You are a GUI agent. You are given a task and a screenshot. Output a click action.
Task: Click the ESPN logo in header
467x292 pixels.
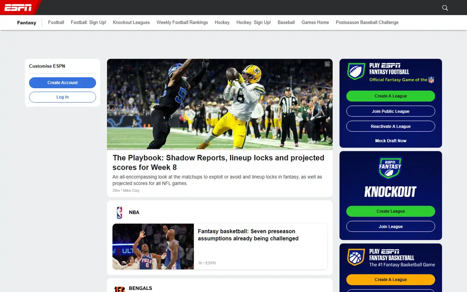18,8
